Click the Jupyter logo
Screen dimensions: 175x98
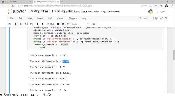click(17, 11)
